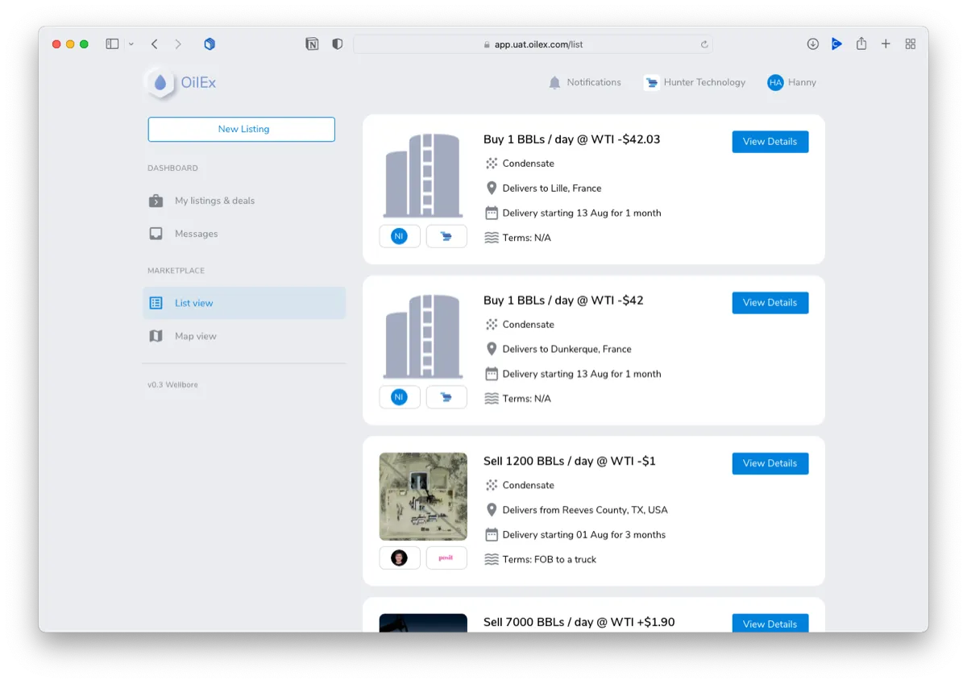Image resolution: width=967 pixels, height=684 pixels.
Task: Open Safari downloads icon
Action: coord(812,44)
